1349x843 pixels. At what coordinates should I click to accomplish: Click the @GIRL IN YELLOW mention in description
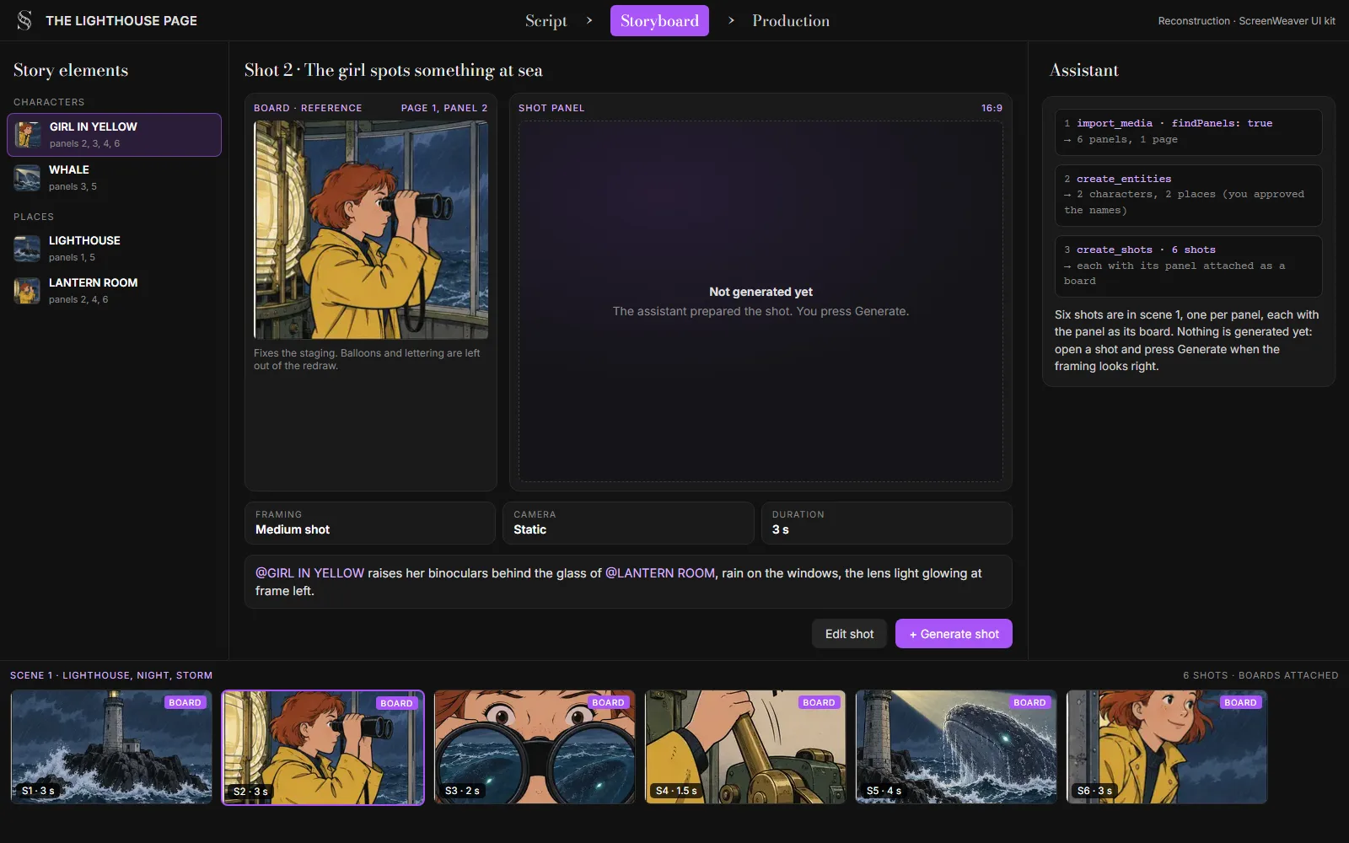coord(309,573)
